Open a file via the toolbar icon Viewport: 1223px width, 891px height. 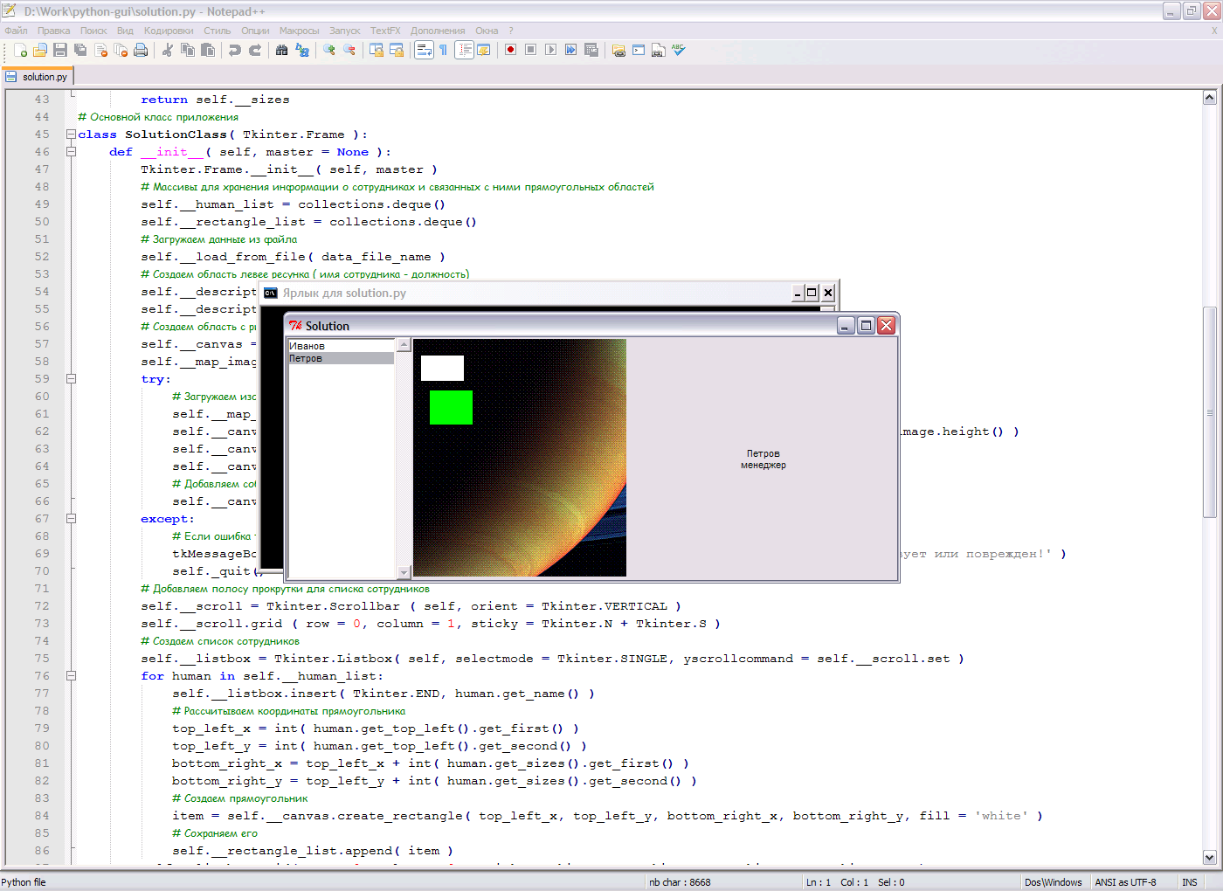(x=38, y=50)
